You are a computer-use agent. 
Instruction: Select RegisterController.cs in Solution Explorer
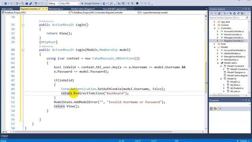pyautogui.click(x=233, y=41)
